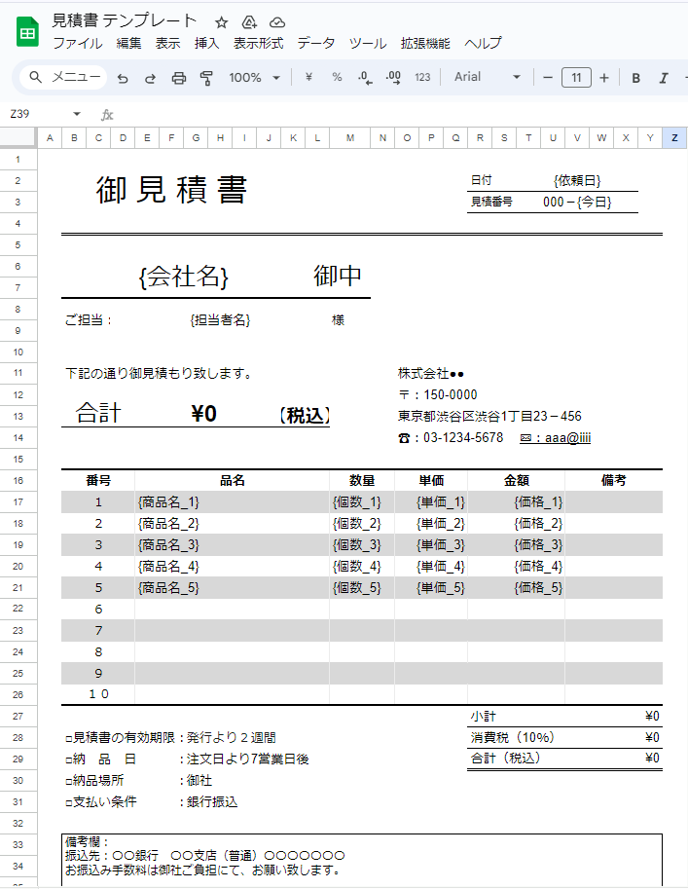Click the 銀行振込 cell
688x889 pixels.
212,802
